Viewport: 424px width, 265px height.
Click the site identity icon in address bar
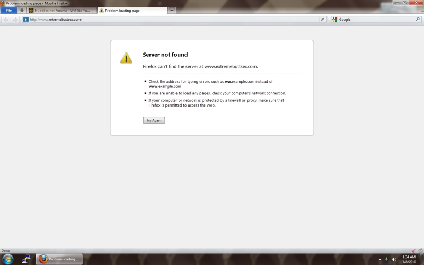point(25,20)
